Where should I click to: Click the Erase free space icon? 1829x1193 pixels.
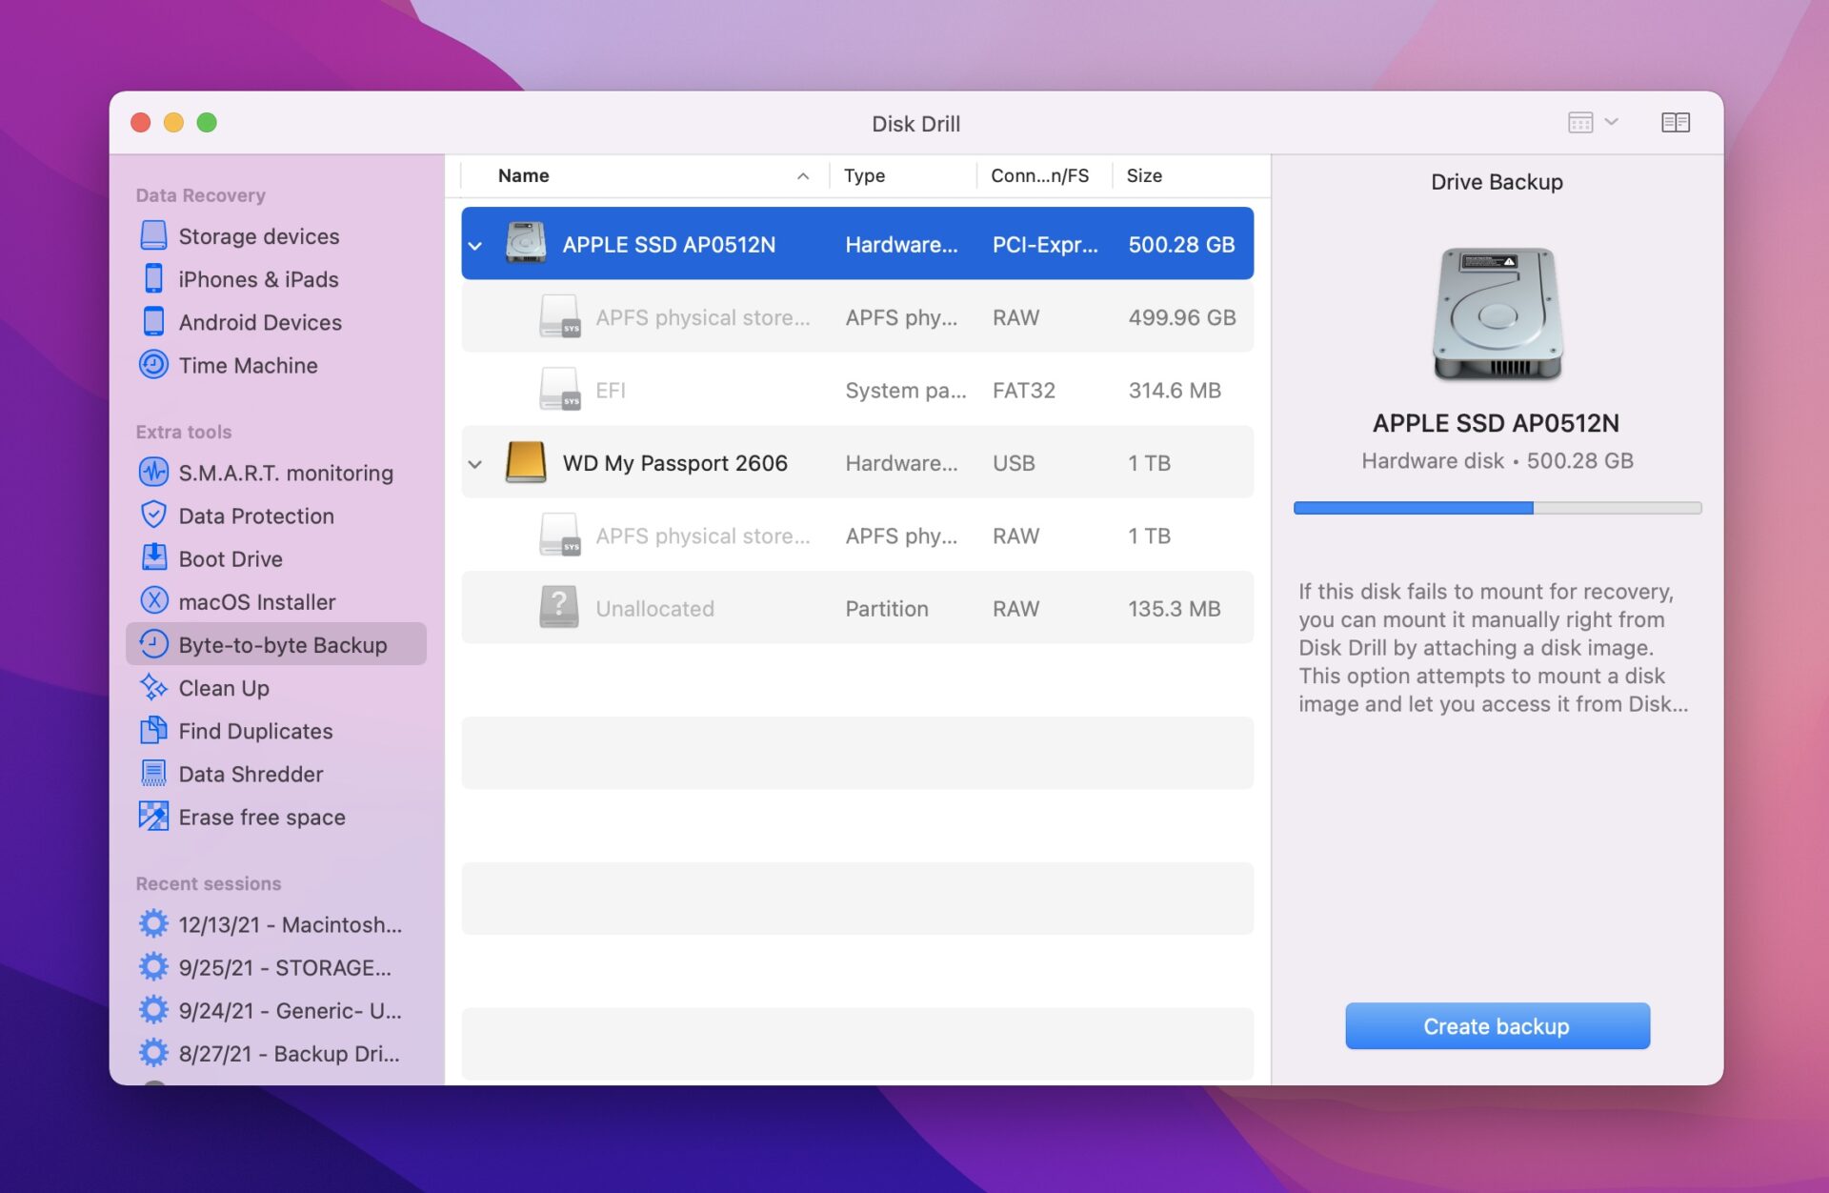click(154, 816)
